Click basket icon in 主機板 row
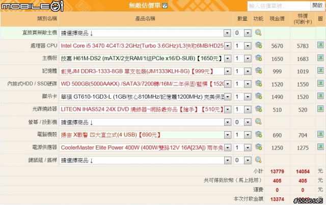Image resolution: width=326 pixels, height=205 pixels. point(258,58)
